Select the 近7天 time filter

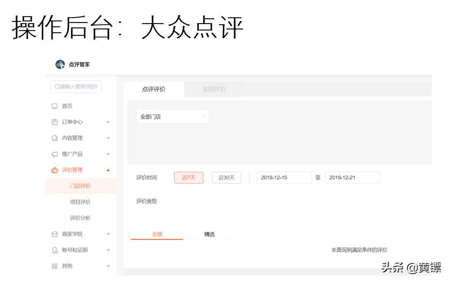pos(189,178)
